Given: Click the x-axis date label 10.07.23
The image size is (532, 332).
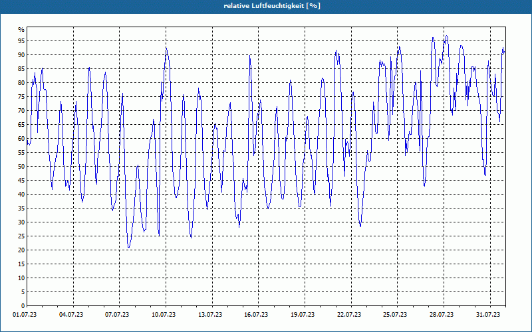Looking at the screenshot, I should click(164, 315).
